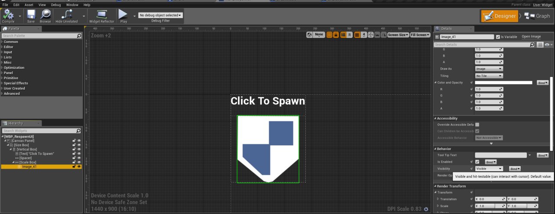The height and width of the screenshot is (214, 555).
Task: Open the Help menu
Action: [x=87, y=5]
